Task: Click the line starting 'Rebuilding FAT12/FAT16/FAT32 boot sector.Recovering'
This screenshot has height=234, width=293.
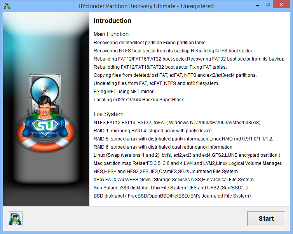Action: pyautogui.click(x=190, y=59)
